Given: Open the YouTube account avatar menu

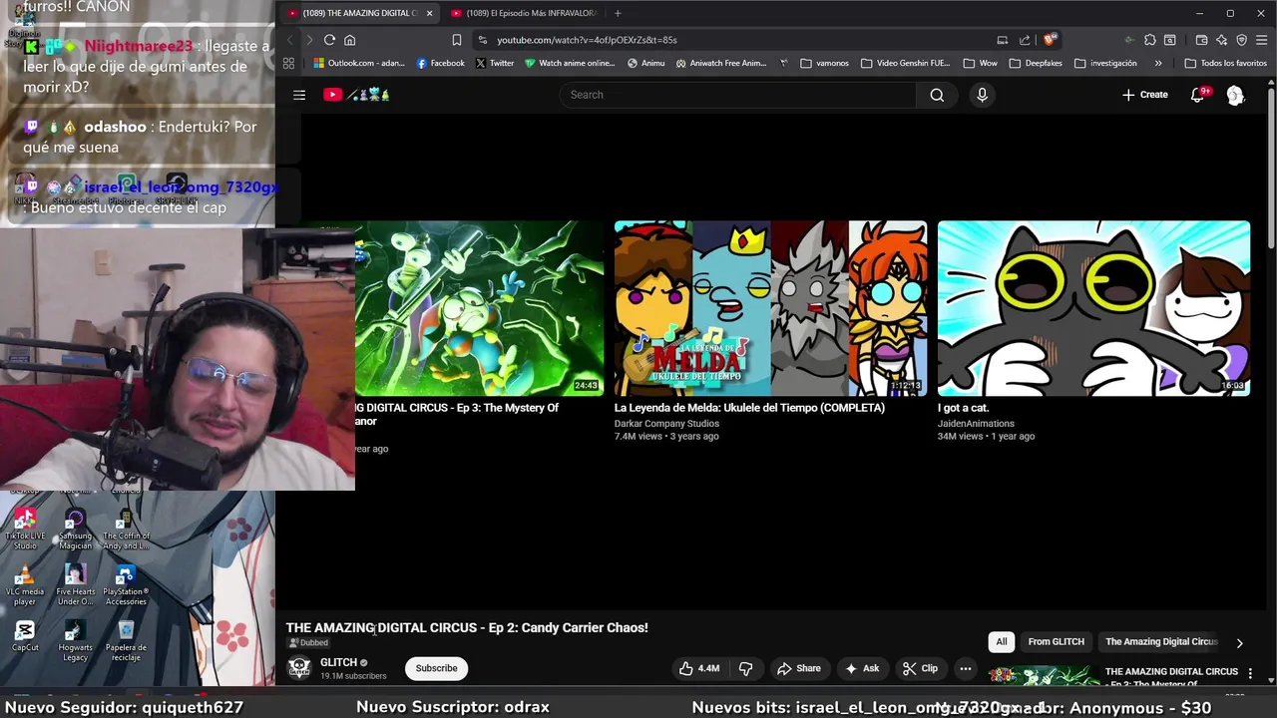Looking at the screenshot, I should click(1235, 95).
